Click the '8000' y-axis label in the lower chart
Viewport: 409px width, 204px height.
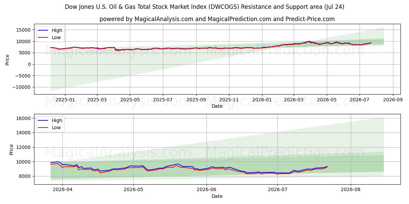[x=26, y=176]
